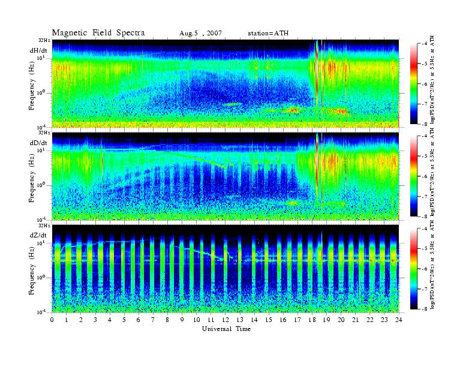This screenshot has width=475, height=367.
Task: Click '32Hz' label of dH/dt panel
Action: (x=44, y=40)
